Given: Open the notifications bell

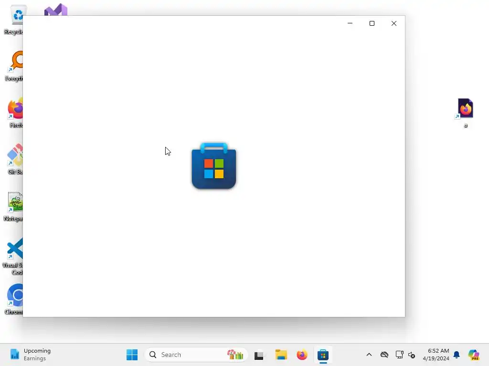Looking at the screenshot, I should 457,355.
